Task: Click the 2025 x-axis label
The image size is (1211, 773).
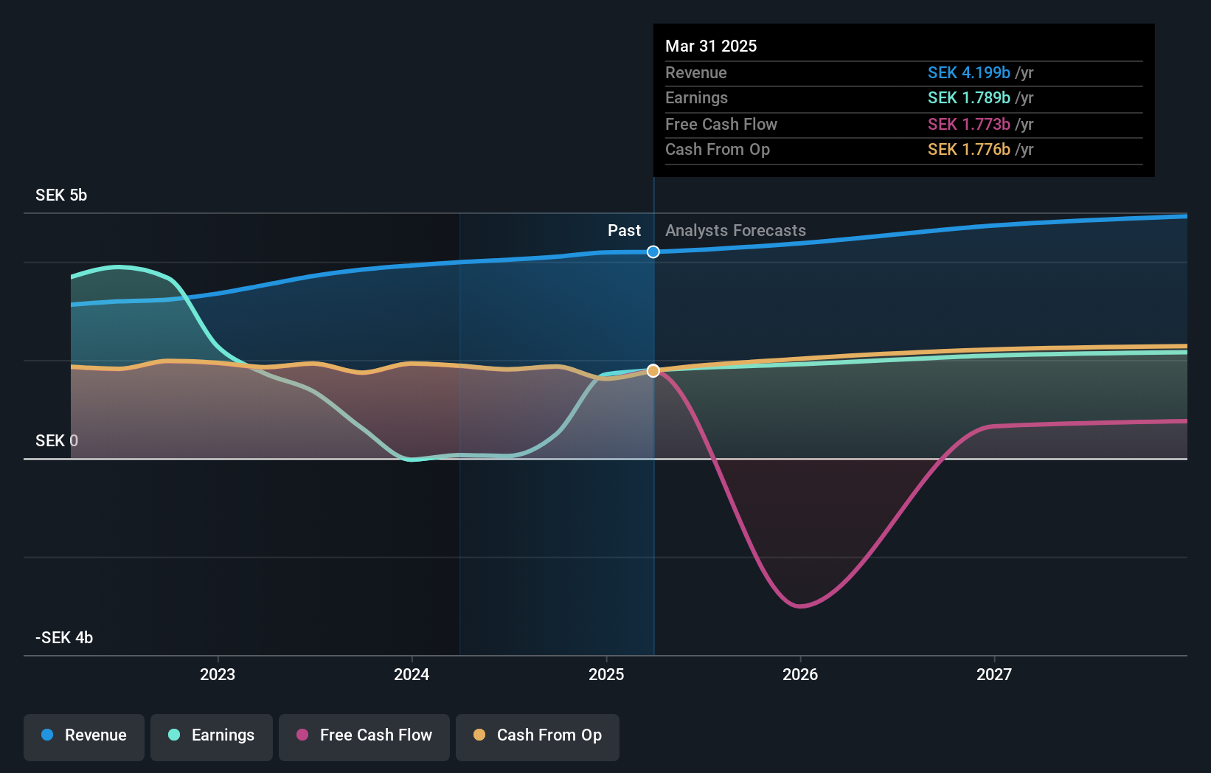Action: 606,674
